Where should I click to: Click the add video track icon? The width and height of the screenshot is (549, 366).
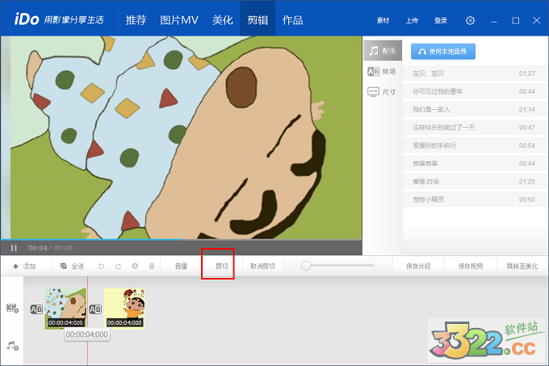tap(12, 308)
